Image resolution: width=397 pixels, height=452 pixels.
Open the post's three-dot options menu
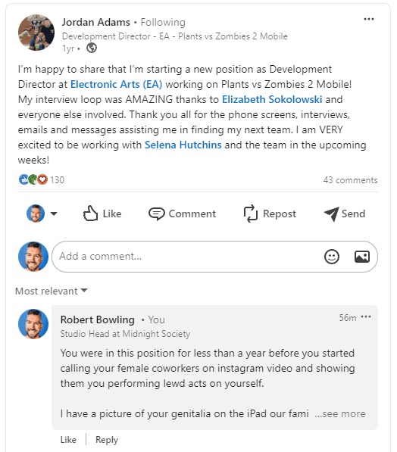[369, 19]
